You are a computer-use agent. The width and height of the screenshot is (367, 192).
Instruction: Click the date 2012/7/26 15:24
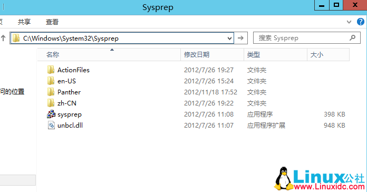pyautogui.click(x=209, y=81)
